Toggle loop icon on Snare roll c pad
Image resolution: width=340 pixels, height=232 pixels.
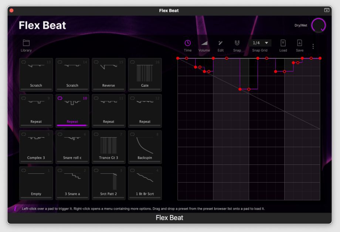coord(60,134)
